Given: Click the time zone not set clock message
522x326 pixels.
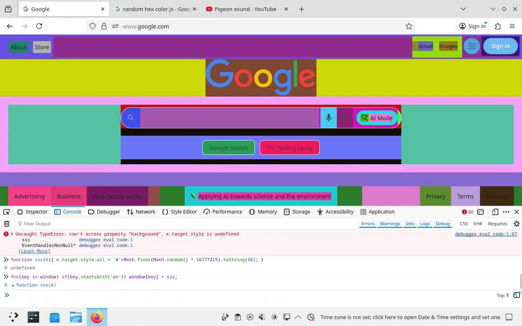Looking at the screenshot, I should [x=410, y=317].
